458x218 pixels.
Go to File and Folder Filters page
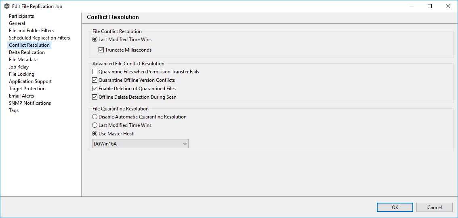click(x=31, y=31)
